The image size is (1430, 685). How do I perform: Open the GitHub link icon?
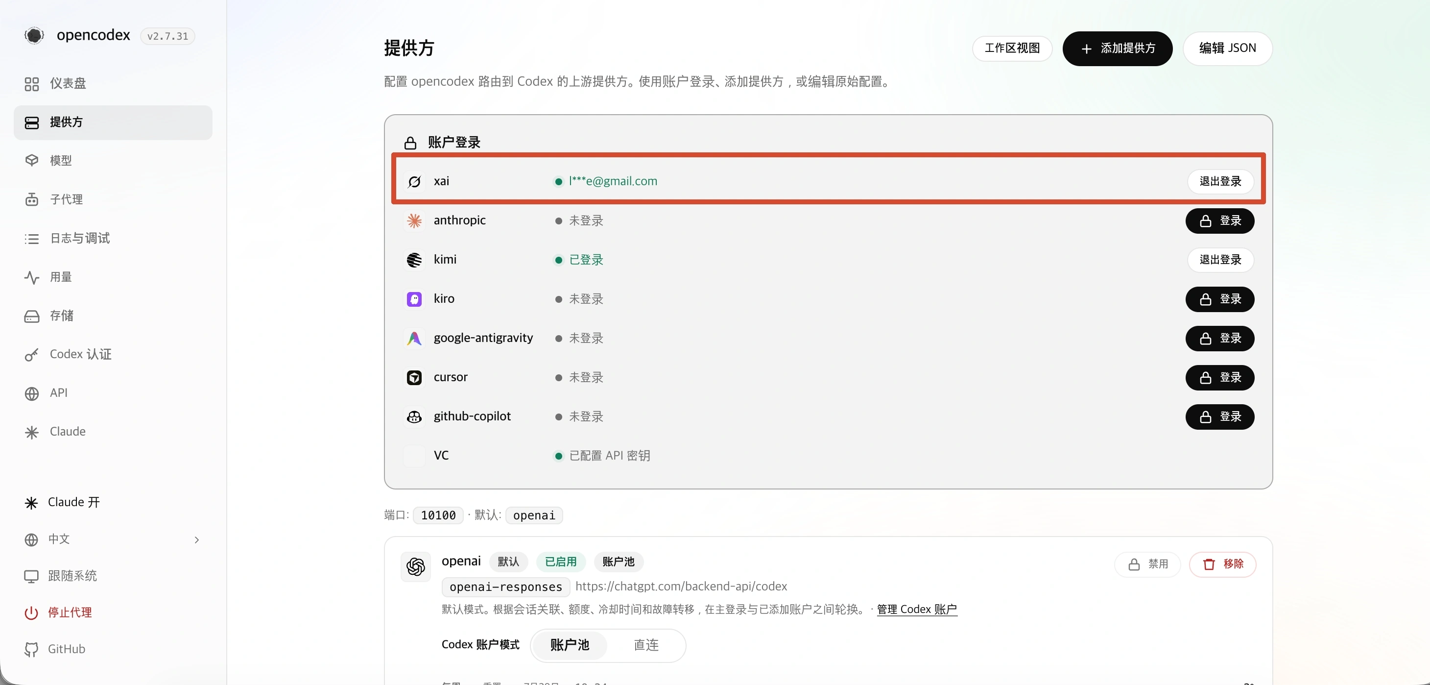click(x=31, y=650)
